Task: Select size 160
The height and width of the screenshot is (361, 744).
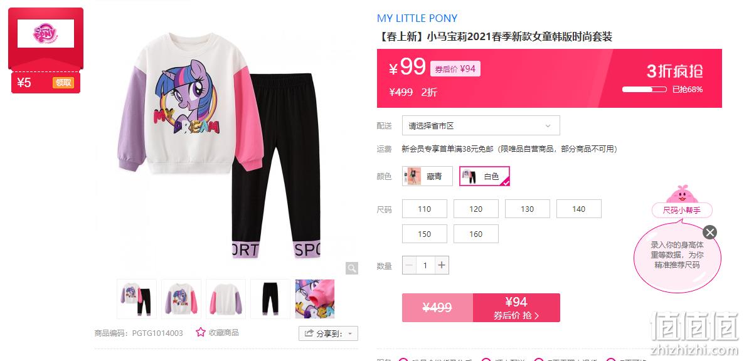Action: 476,234
